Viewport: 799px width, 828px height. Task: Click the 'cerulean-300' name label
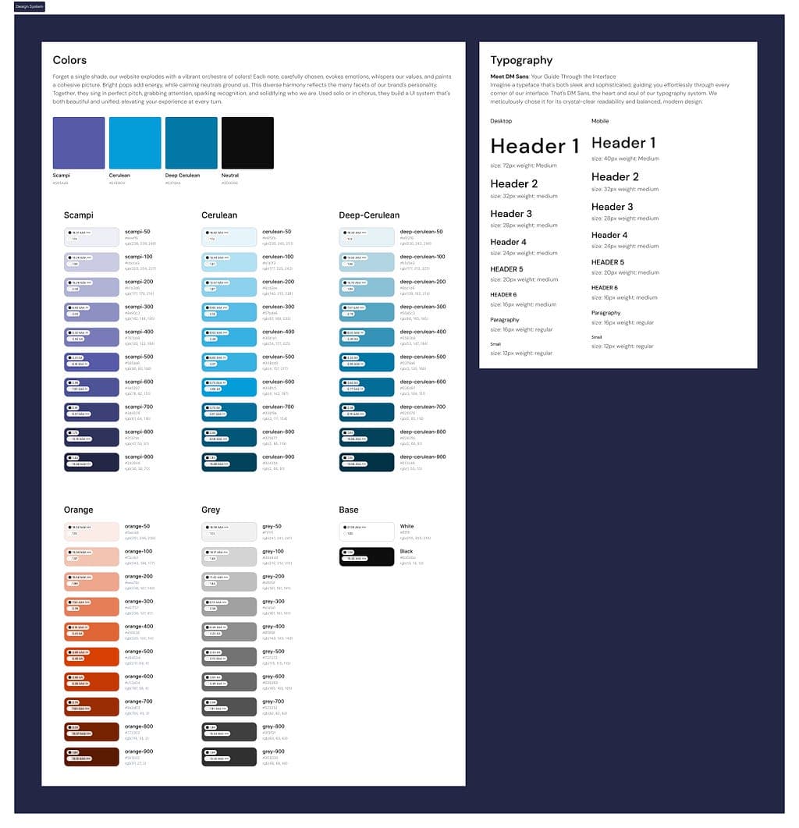(x=279, y=306)
